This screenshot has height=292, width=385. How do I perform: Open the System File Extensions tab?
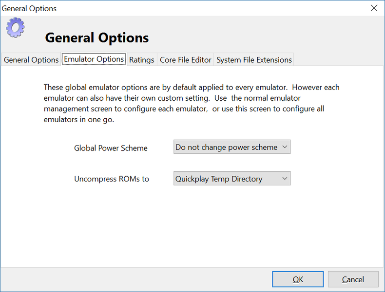[x=254, y=60]
